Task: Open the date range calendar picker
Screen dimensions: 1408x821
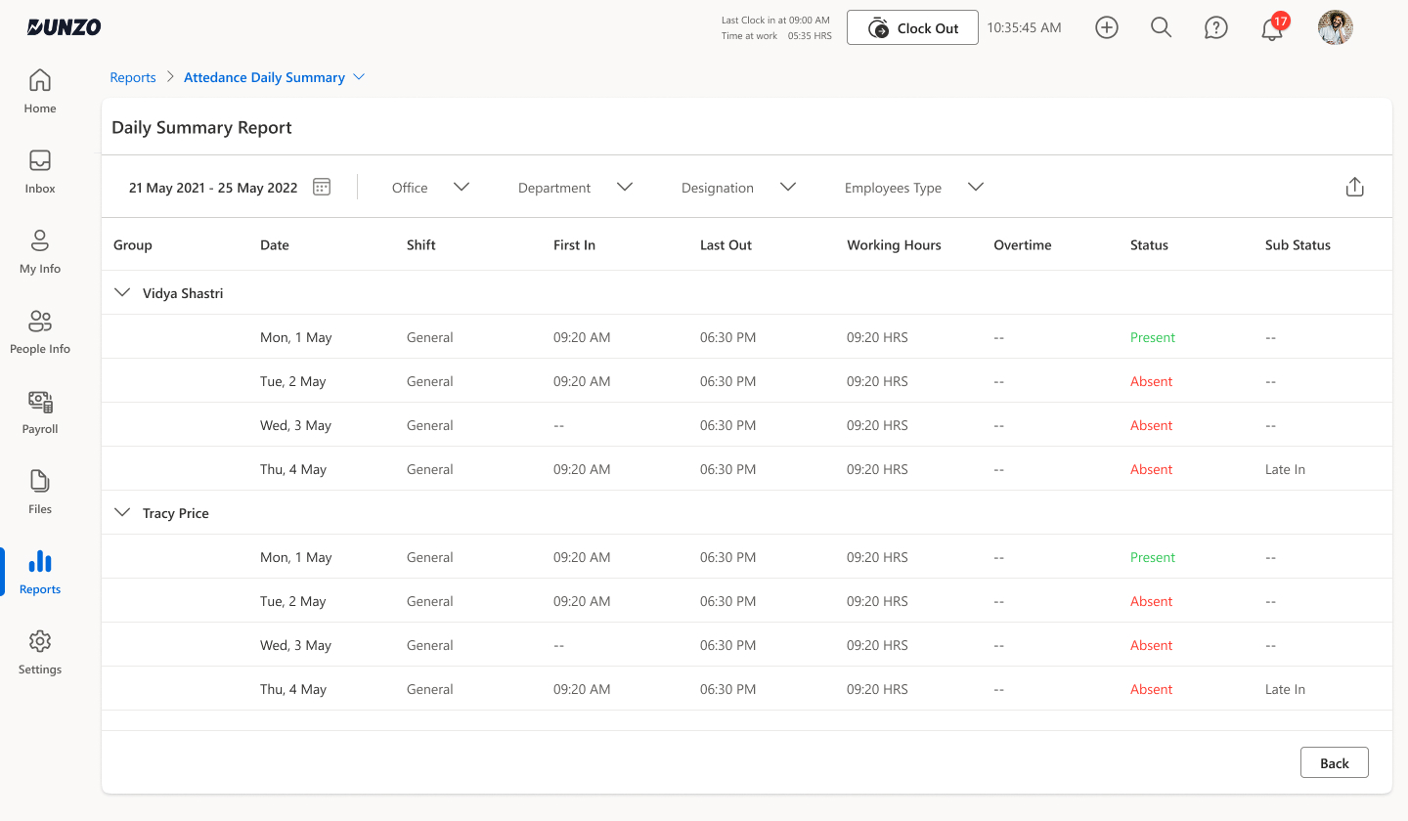Action: [321, 186]
